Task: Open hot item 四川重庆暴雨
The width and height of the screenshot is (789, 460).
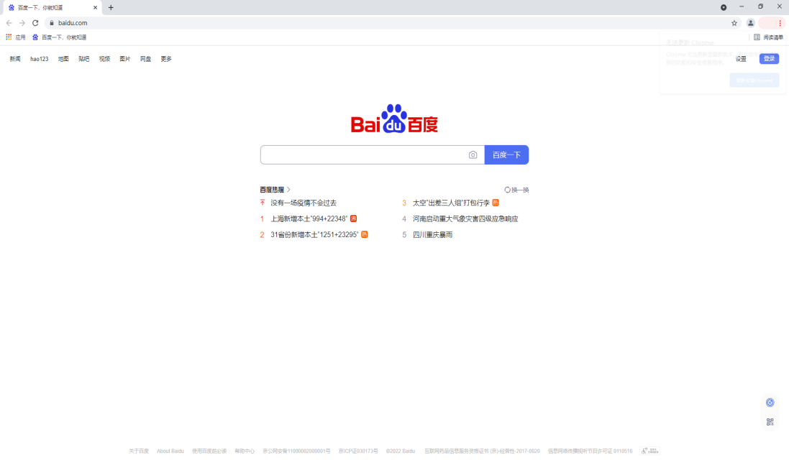Action: pyautogui.click(x=432, y=235)
